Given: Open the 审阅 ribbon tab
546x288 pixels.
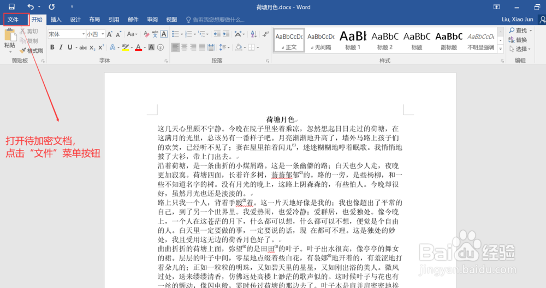Looking at the screenshot, I should (152, 20).
